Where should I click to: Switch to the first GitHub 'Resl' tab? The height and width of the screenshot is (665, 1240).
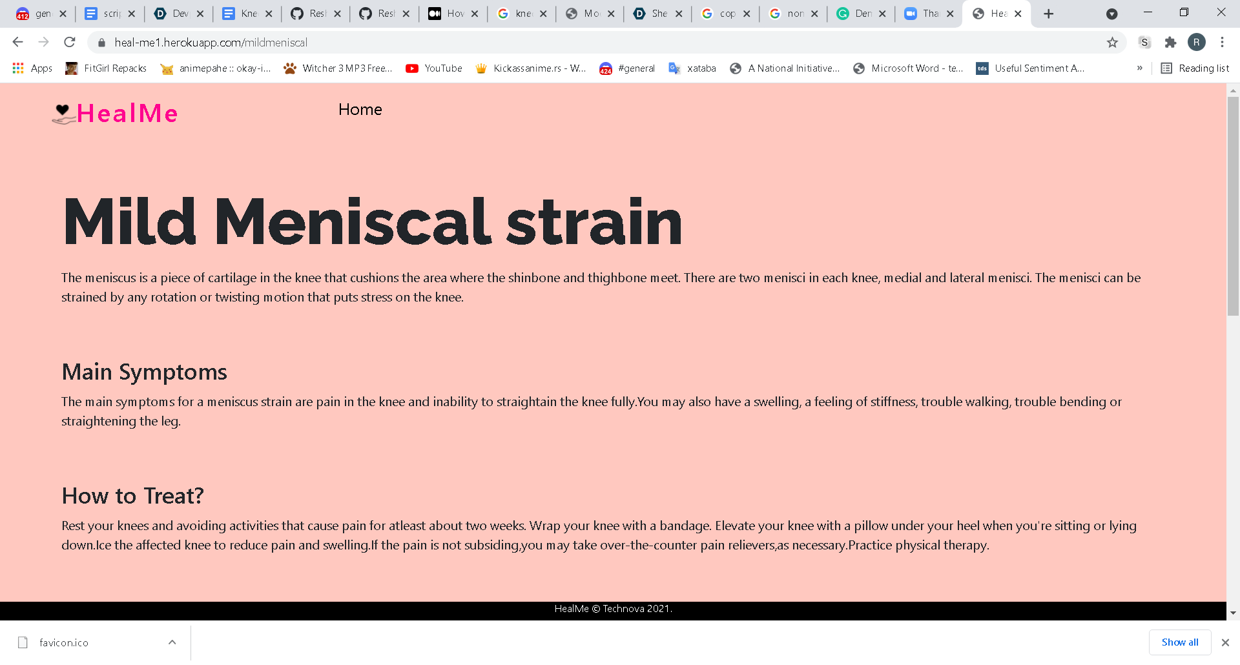point(316,14)
